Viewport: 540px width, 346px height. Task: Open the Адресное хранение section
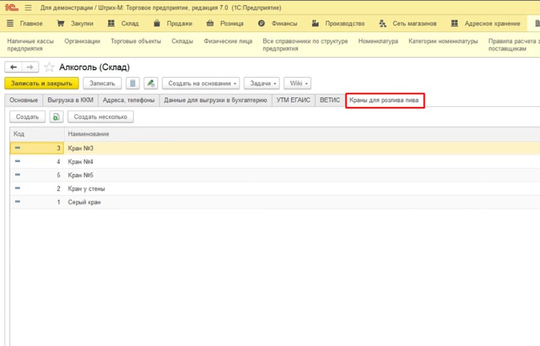(485, 23)
